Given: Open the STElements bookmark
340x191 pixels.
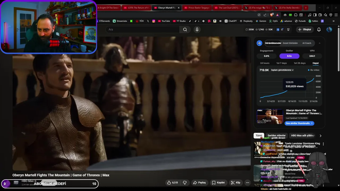Looking at the screenshot, I should (x=103, y=21).
